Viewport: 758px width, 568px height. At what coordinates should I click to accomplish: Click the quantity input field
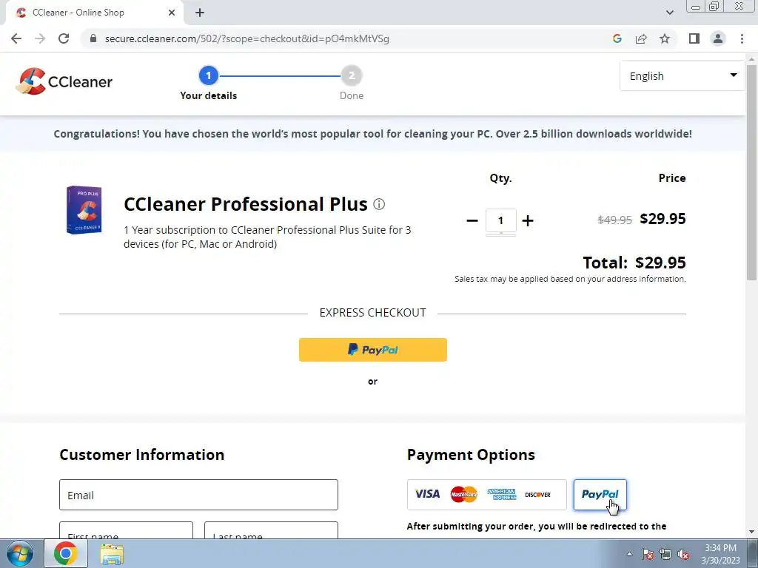[x=501, y=220]
